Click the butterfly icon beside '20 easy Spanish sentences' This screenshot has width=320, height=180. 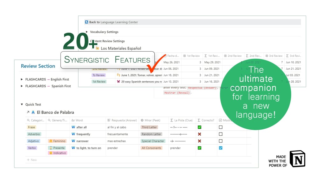[118, 82]
